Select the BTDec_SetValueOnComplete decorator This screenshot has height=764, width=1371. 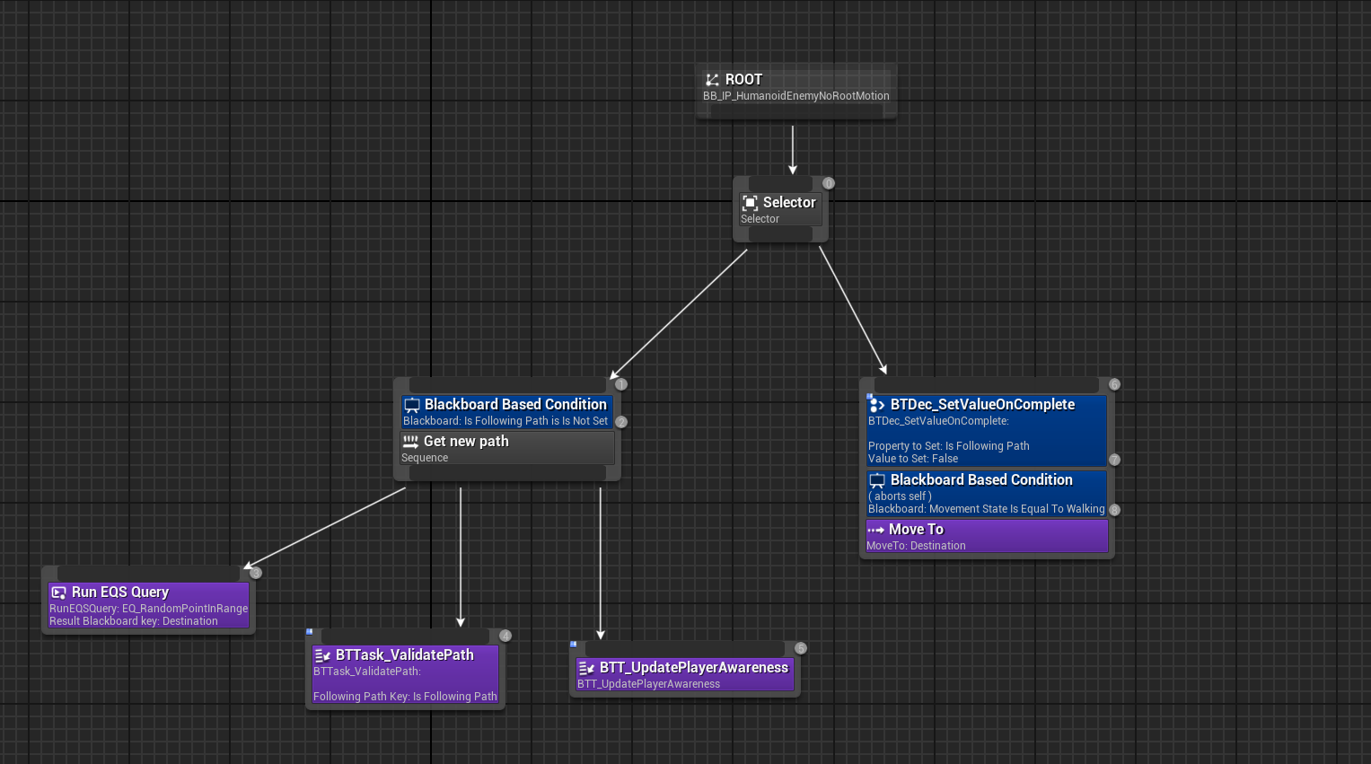987,431
